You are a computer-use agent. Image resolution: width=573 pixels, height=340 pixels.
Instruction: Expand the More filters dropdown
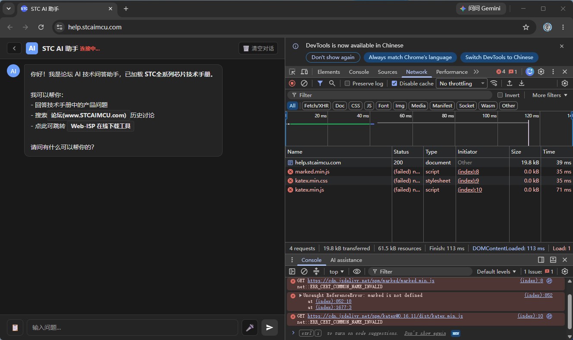pos(550,95)
